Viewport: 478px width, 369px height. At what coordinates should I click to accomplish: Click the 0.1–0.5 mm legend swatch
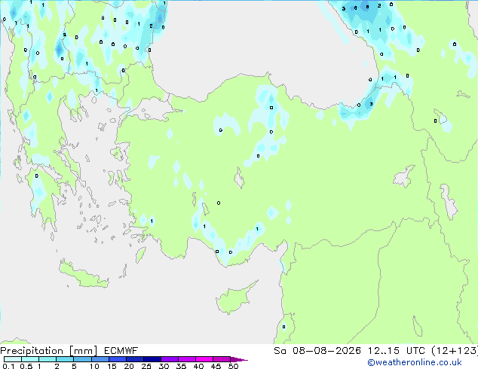[13, 359]
